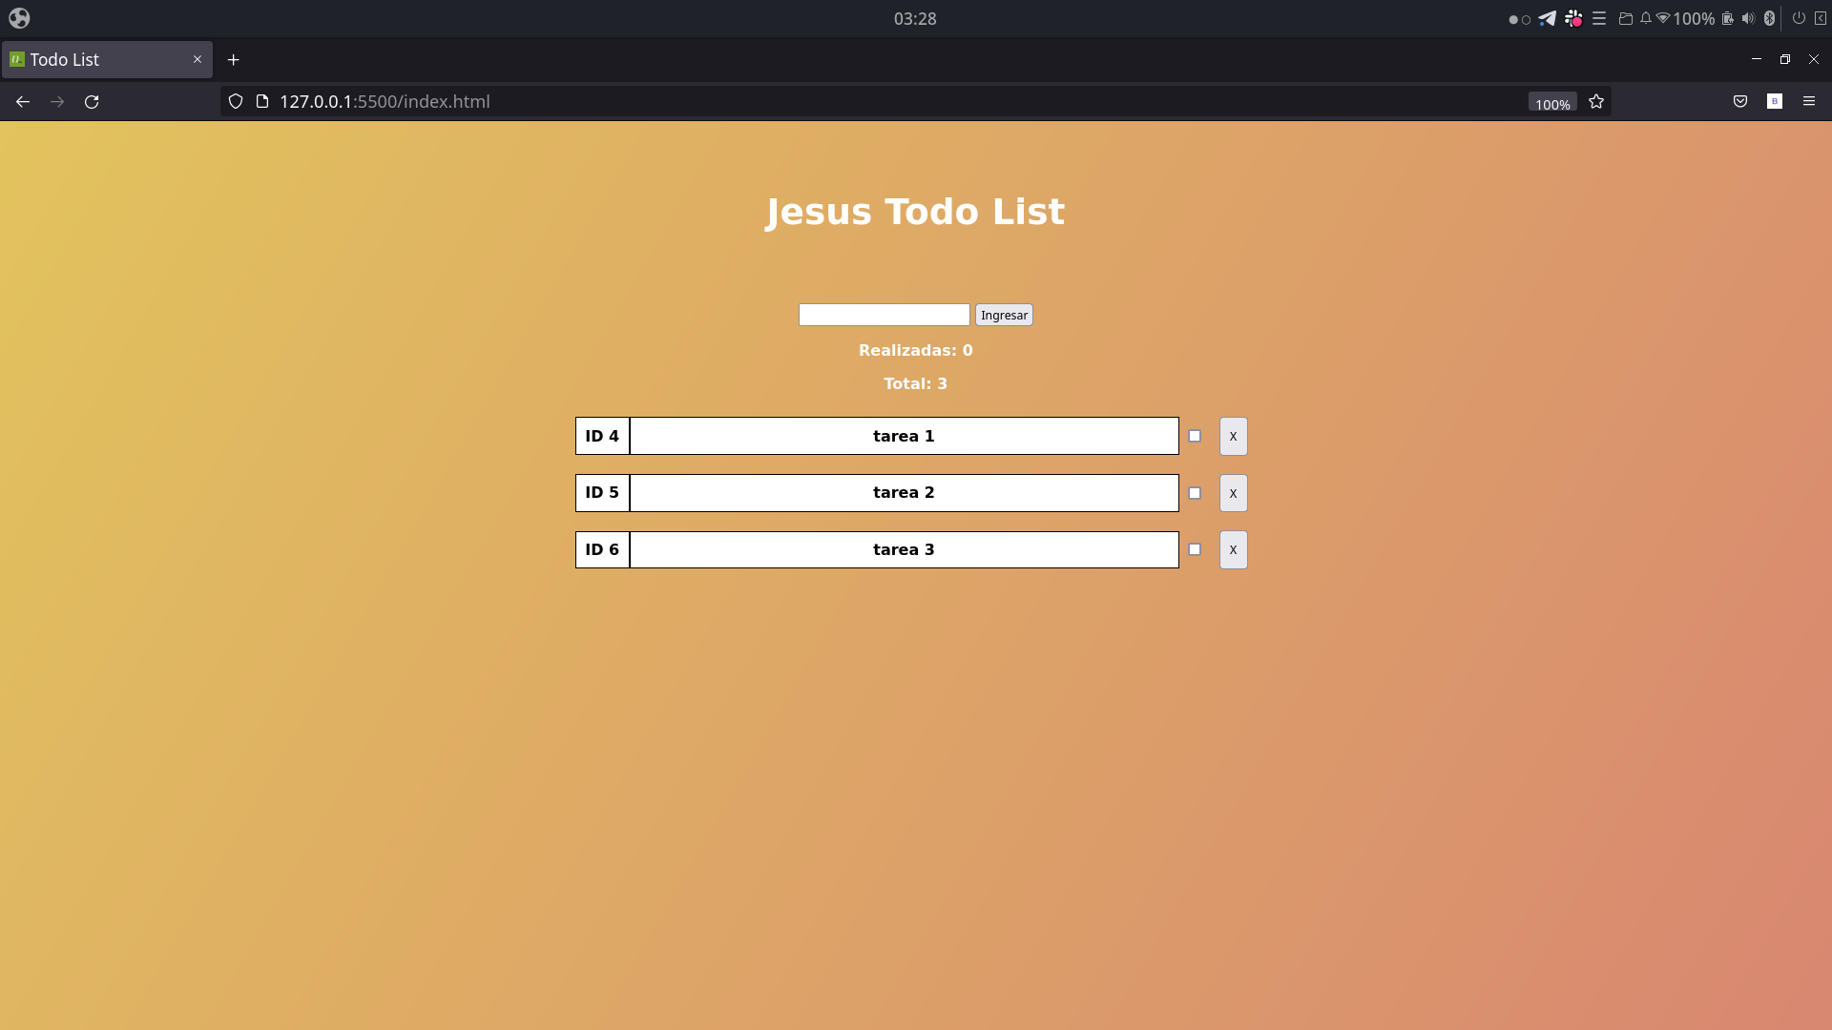Bookmark this page with the star
The width and height of the screenshot is (1832, 1030).
tap(1596, 102)
